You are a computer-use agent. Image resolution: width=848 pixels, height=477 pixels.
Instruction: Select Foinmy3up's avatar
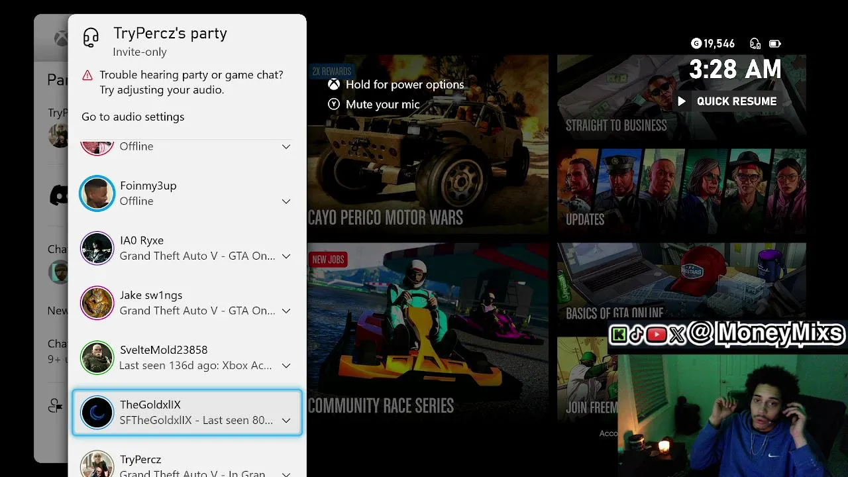click(x=97, y=193)
